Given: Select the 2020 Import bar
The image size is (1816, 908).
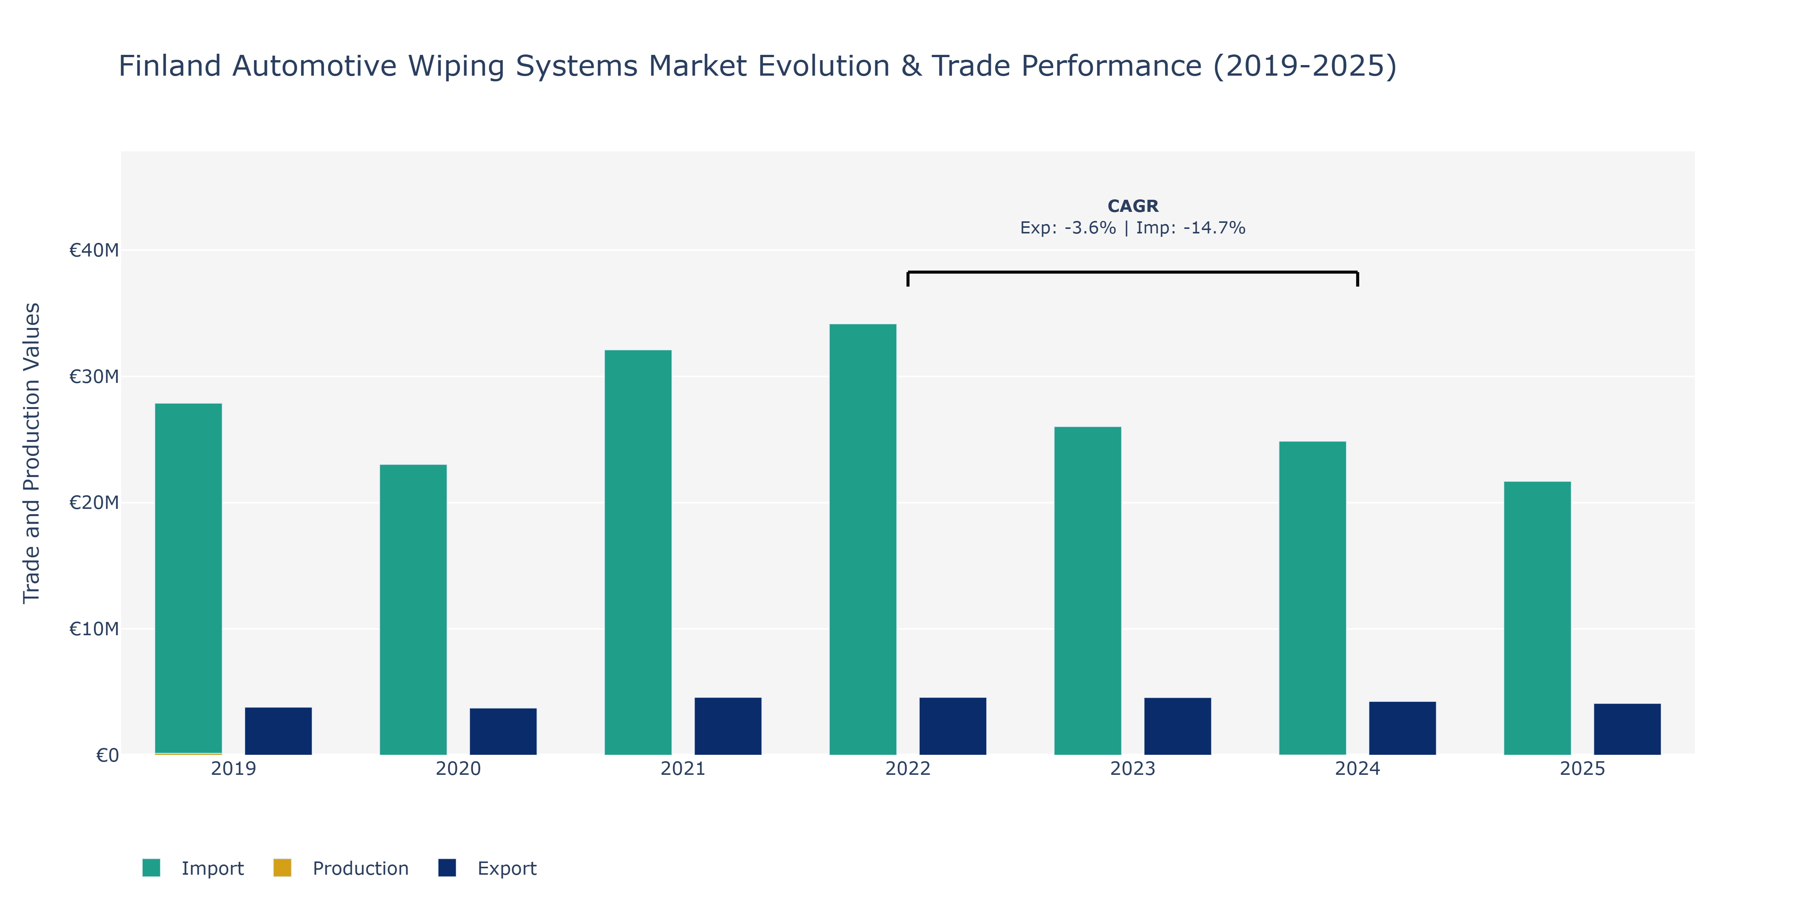Looking at the screenshot, I should click(x=413, y=610).
